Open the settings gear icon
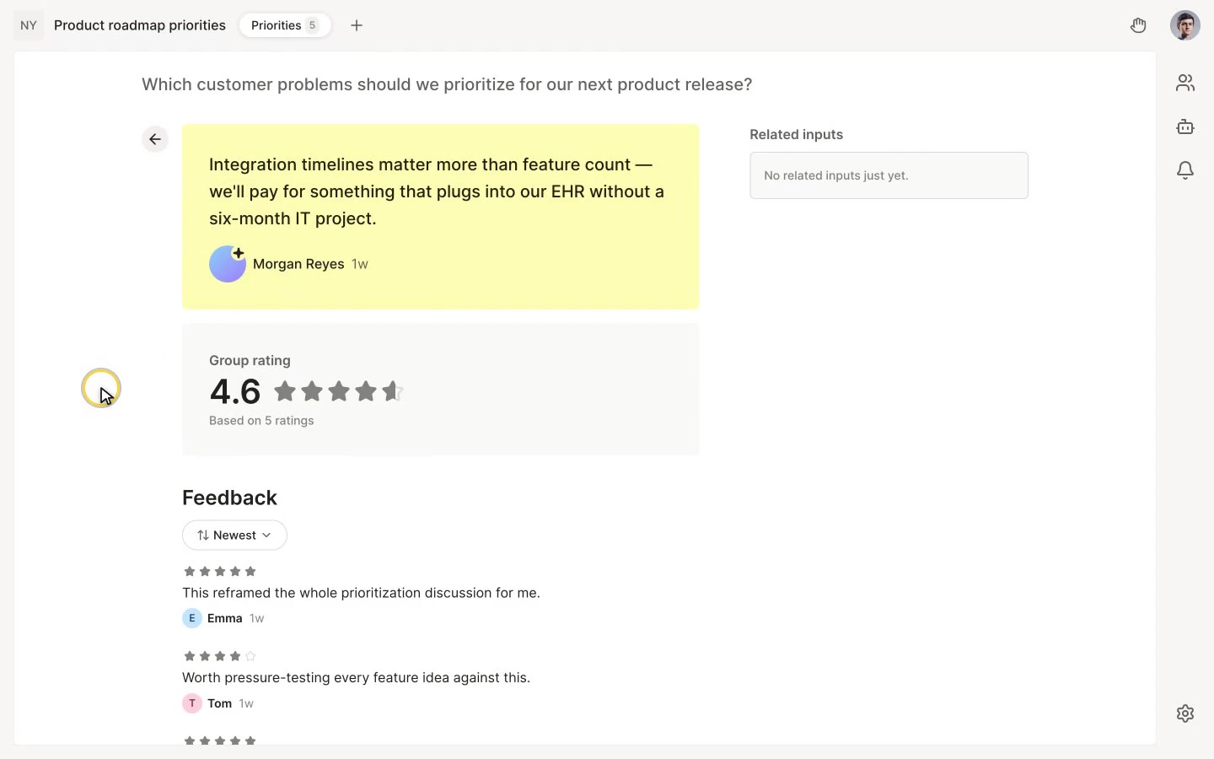Screen dimensions: 1214x759 [x=1185, y=713]
